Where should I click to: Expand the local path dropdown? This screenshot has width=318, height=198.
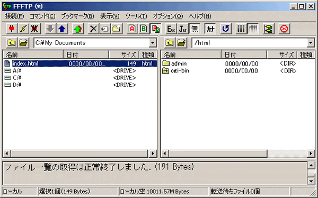153,43
